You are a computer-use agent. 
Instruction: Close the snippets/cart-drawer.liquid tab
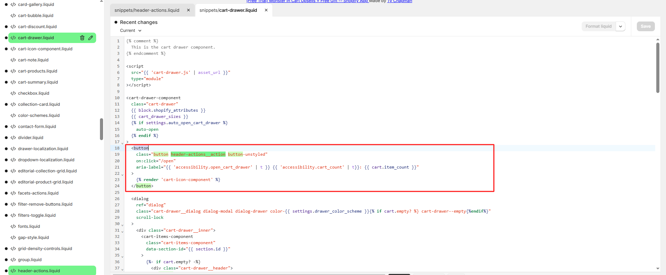tap(266, 10)
